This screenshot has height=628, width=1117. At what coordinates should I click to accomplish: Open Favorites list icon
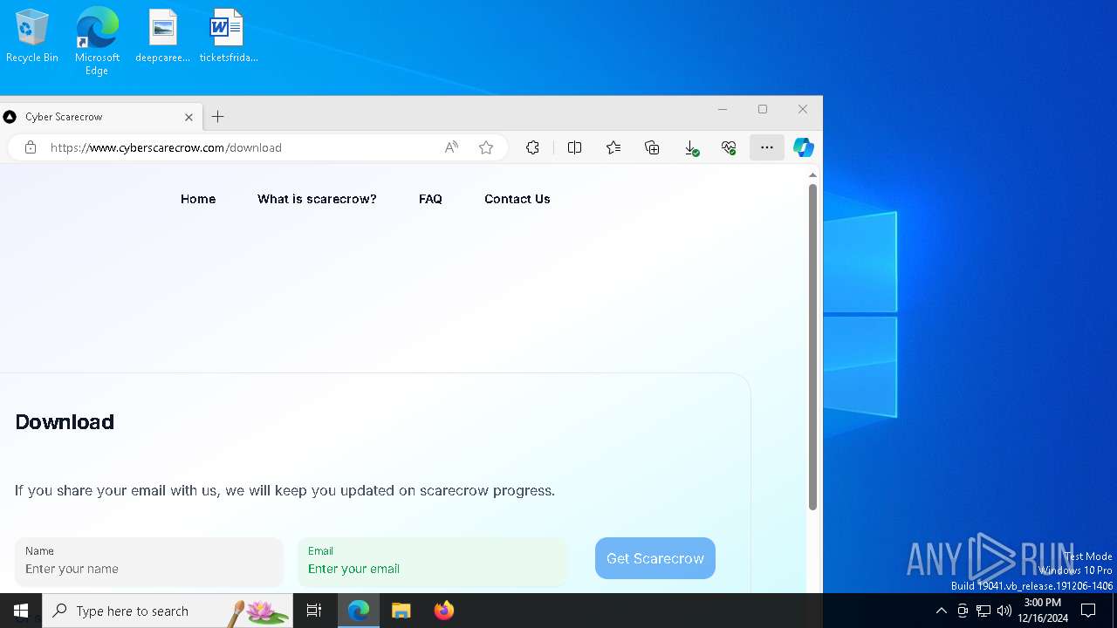coord(613,147)
